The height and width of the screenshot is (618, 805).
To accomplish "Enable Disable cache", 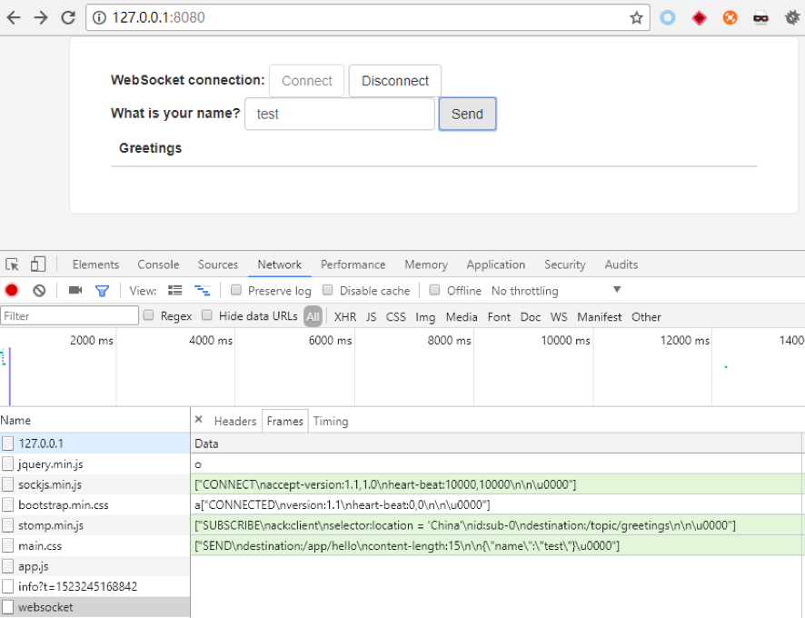I will click(328, 290).
